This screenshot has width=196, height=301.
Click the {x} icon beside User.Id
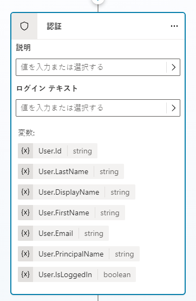pyautogui.click(x=25, y=151)
